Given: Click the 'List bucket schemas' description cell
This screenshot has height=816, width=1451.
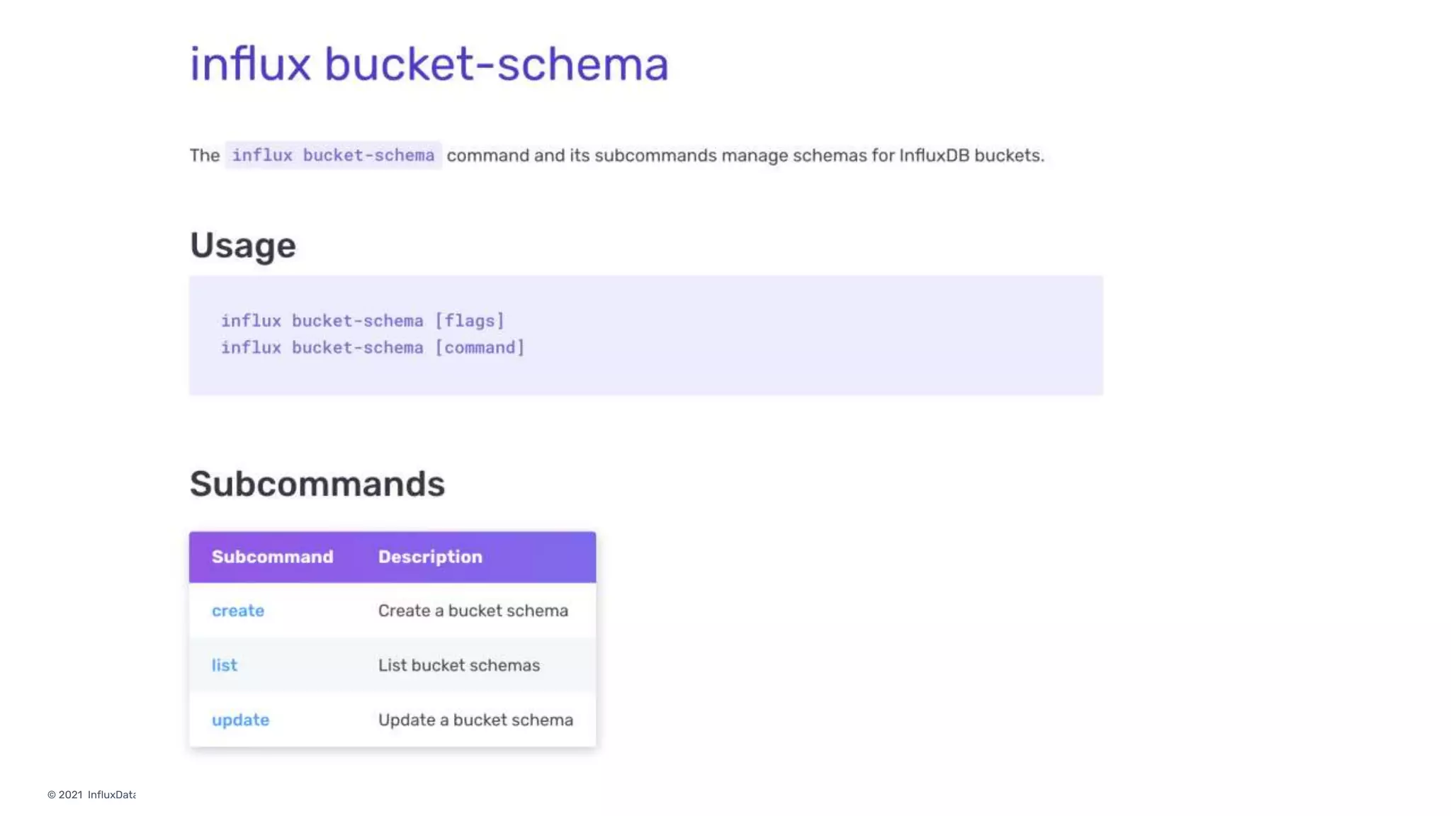Looking at the screenshot, I should coord(458,665).
